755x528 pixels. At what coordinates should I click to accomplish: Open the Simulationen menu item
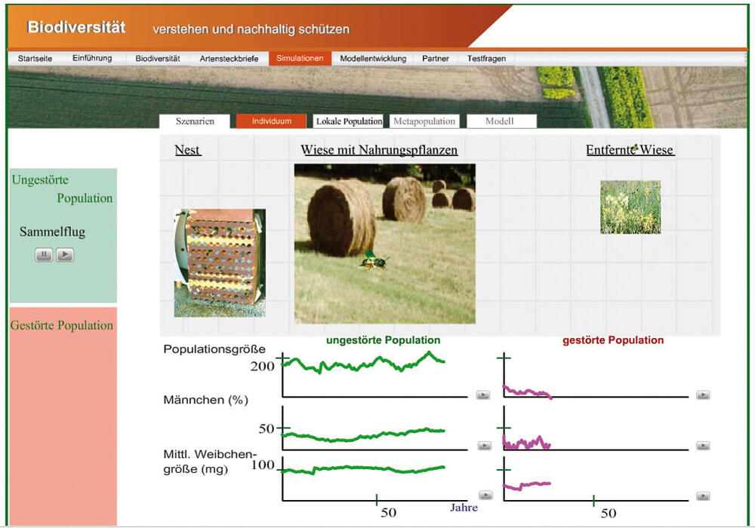pos(300,58)
